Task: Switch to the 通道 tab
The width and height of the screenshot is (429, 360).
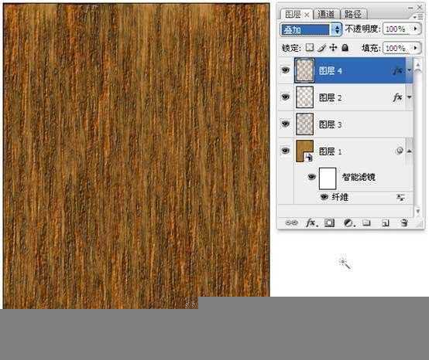Action: (326, 14)
